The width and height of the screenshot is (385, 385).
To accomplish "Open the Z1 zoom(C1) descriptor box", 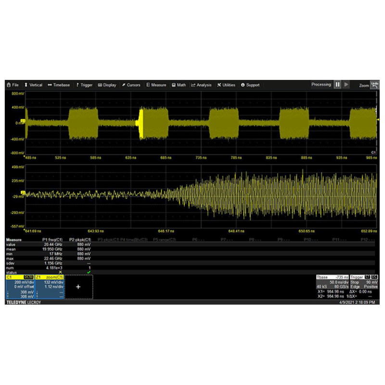I will (49, 287).
